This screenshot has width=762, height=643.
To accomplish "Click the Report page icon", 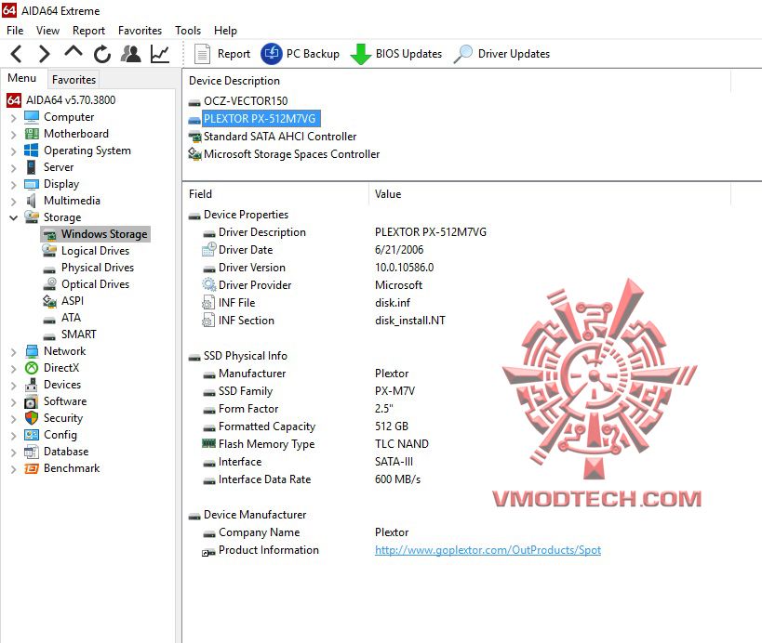I will point(202,53).
